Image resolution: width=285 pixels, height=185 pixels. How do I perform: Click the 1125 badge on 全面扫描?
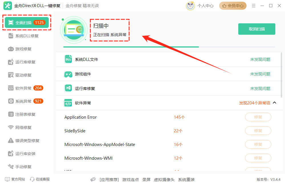point(39,22)
